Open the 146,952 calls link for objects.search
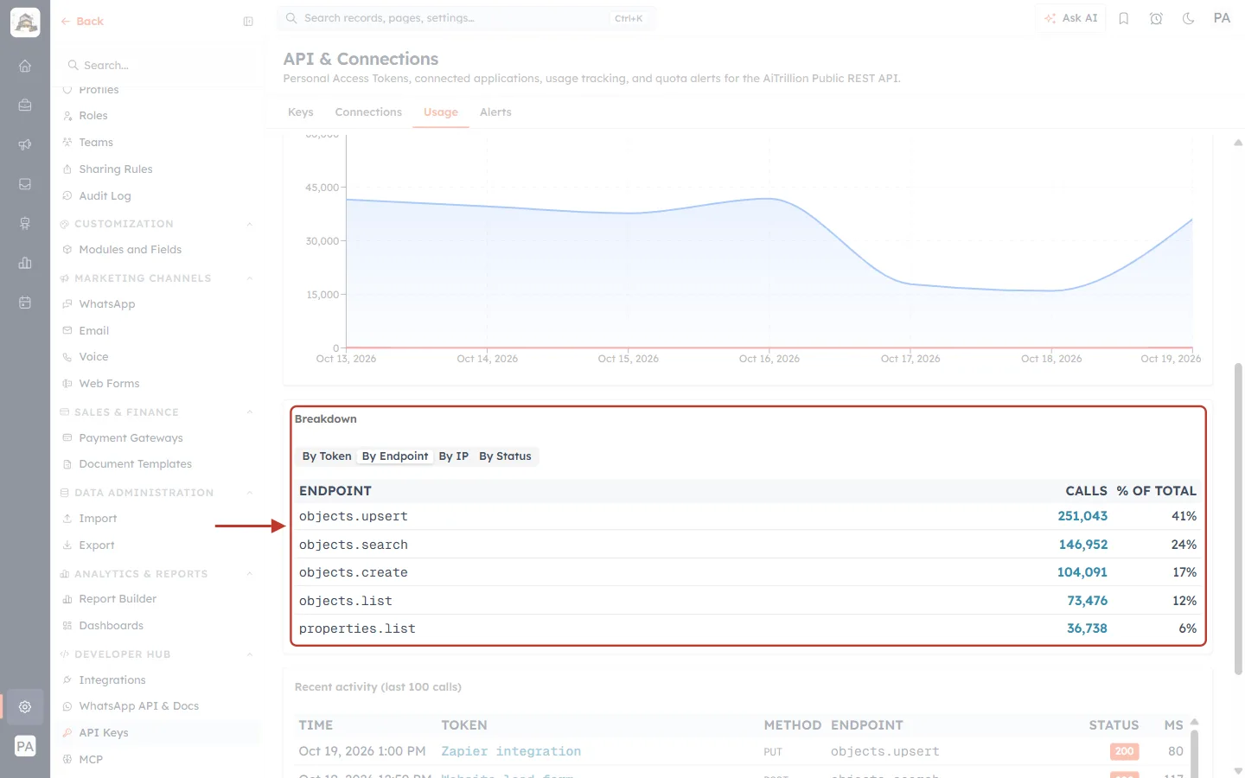The height and width of the screenshot is (778, 1245). 1083,545
